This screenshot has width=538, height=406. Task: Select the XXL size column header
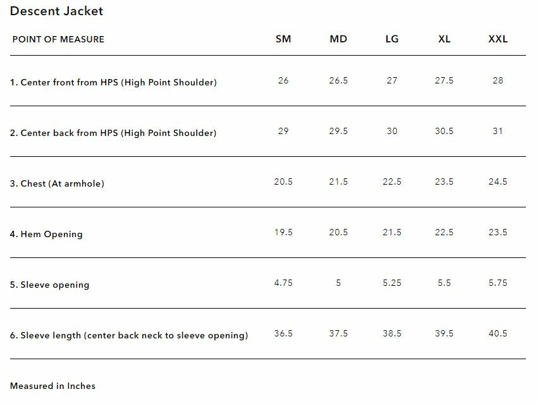tap(498, 39)
